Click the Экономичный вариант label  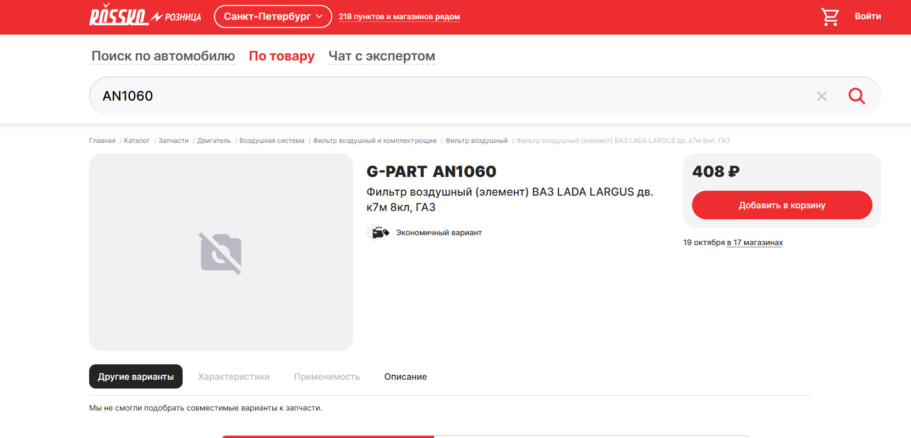point(439,232)
